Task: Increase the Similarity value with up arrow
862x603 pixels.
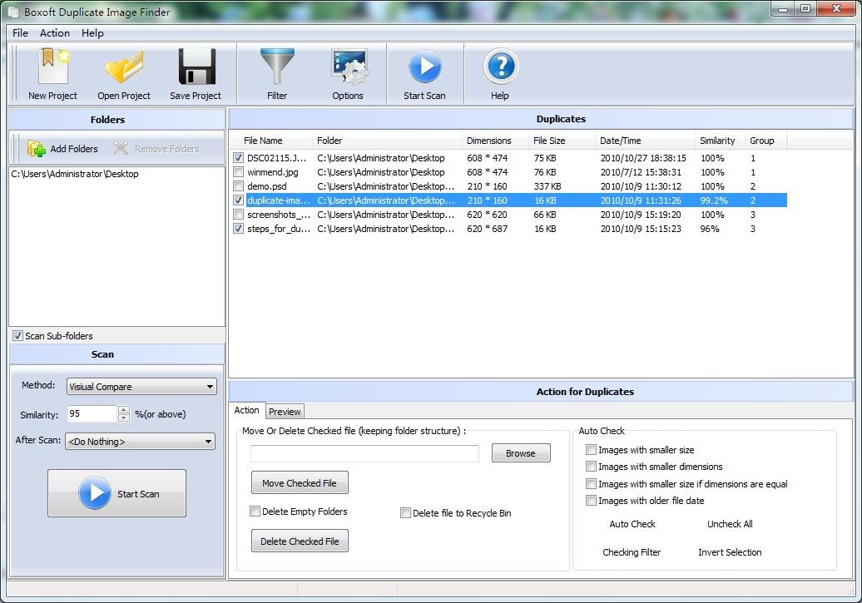Action: point(124,409)
